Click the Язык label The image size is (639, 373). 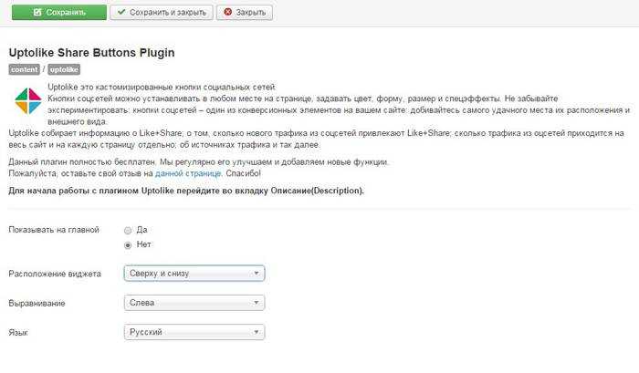(x=18, y=333)
